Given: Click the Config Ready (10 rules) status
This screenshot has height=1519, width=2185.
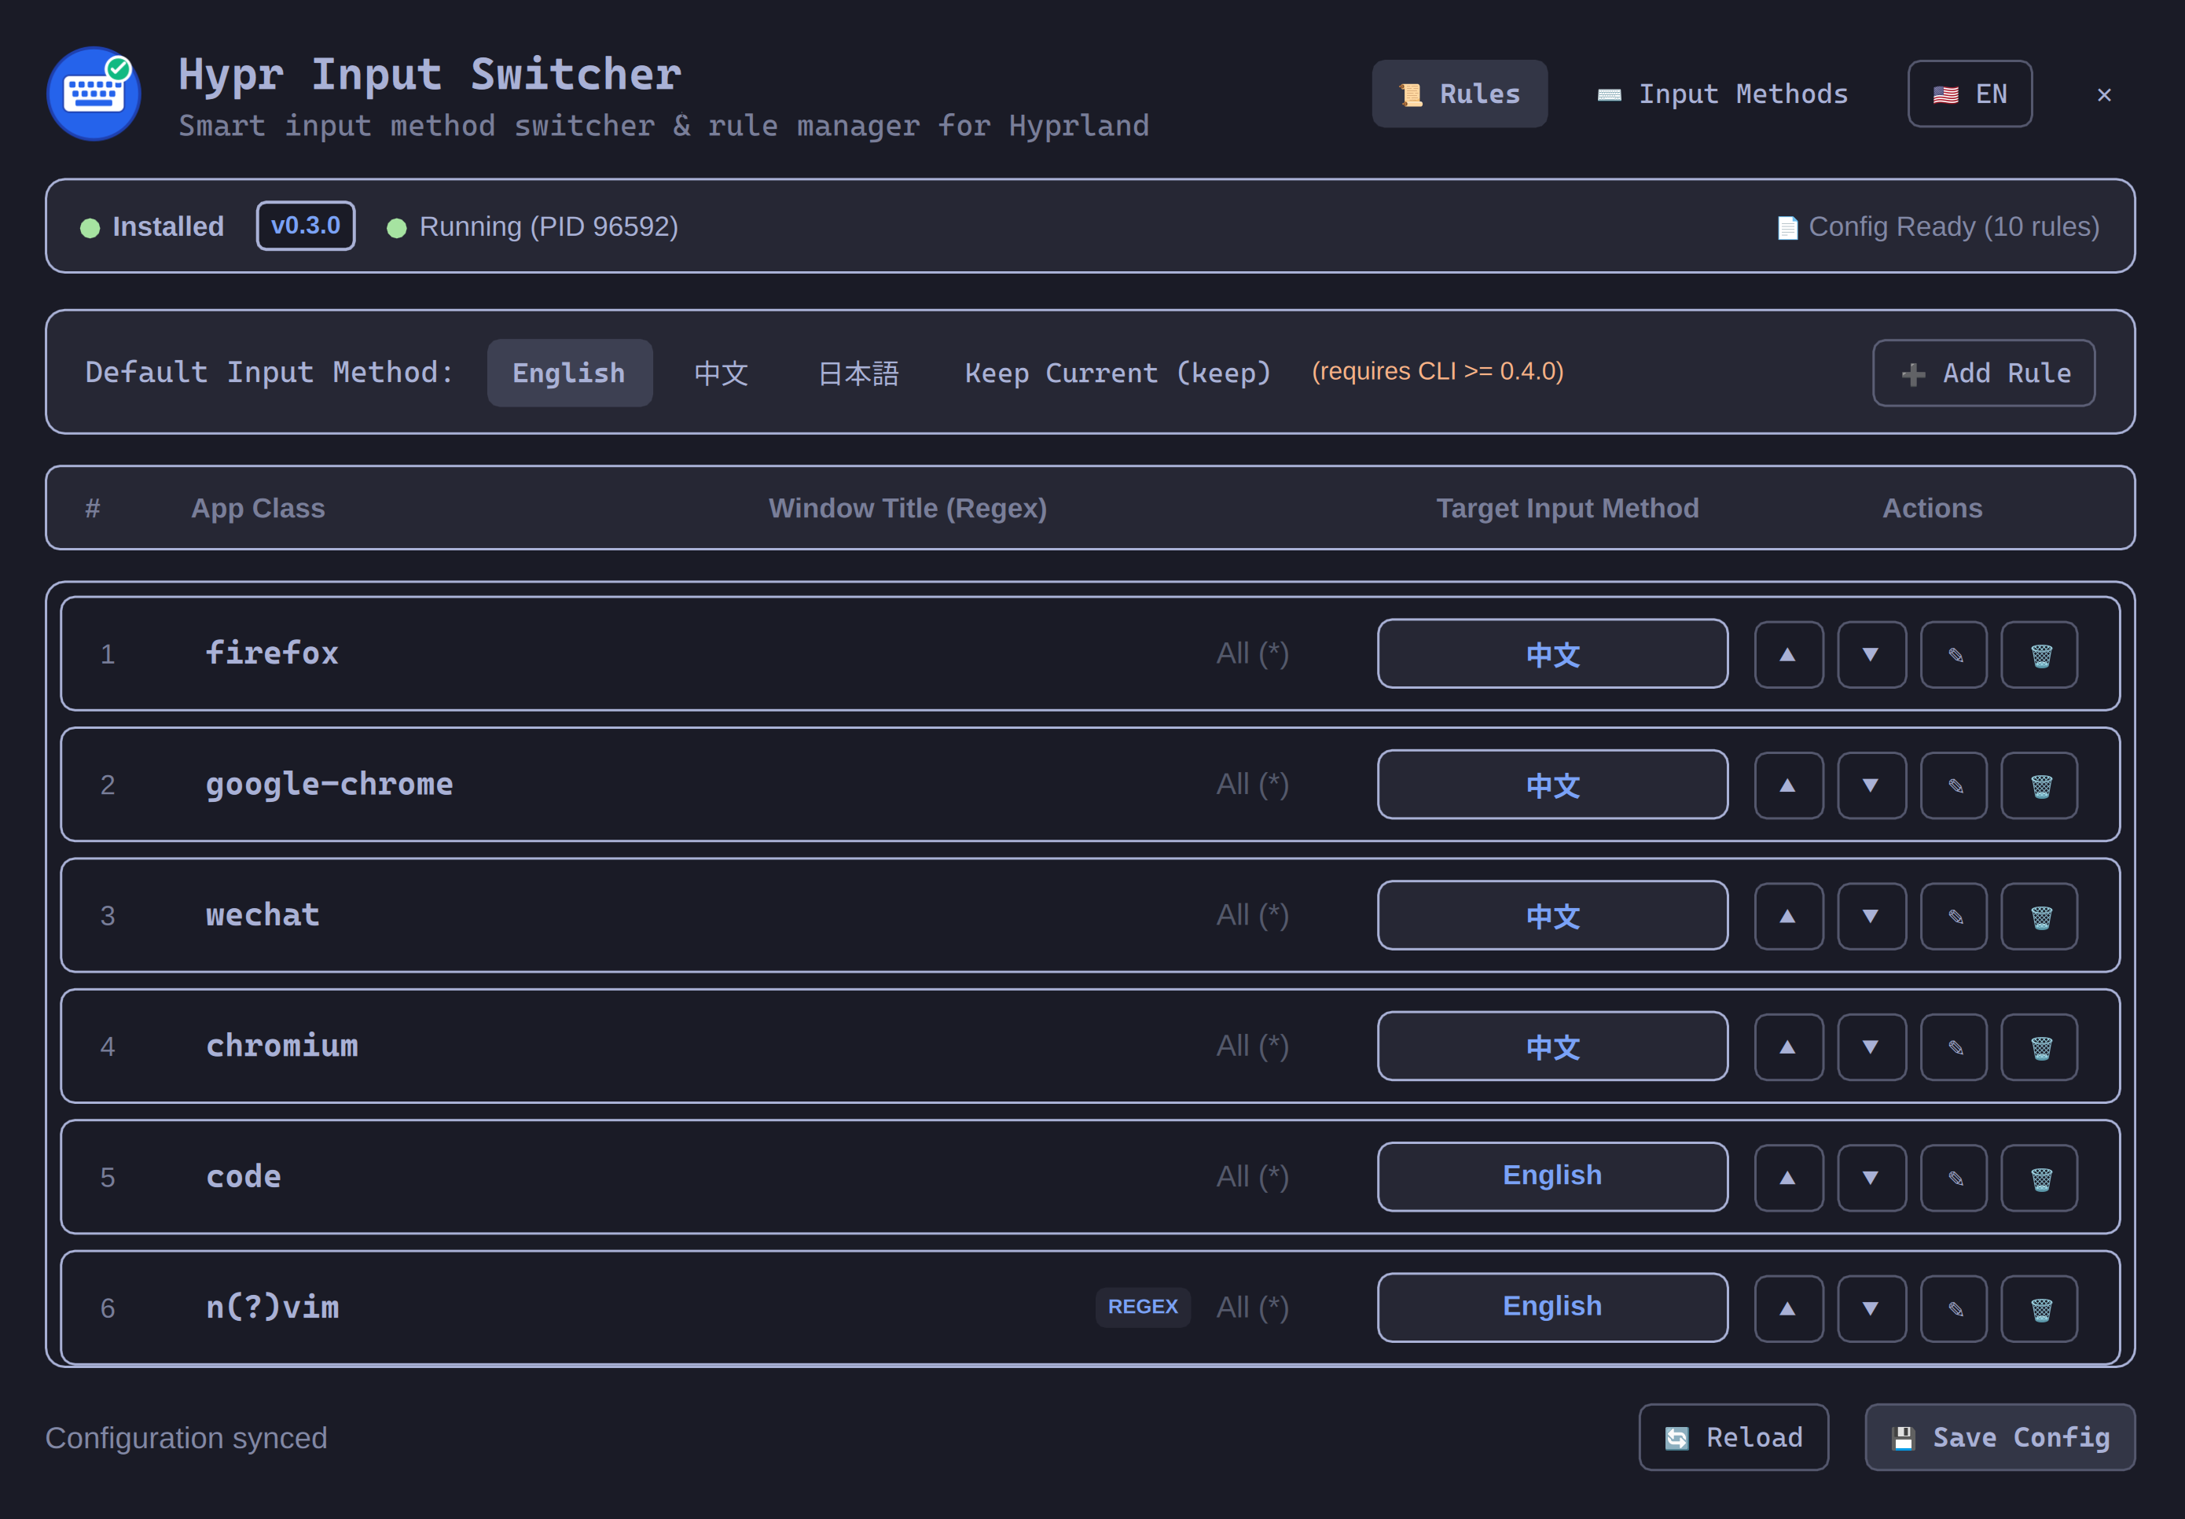Looking at the screenshot, I should click(x=1939, y=226).
